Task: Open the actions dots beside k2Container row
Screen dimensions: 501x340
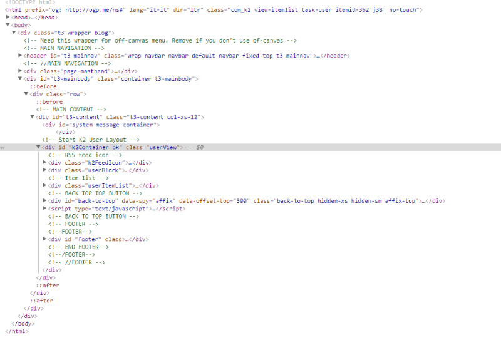Action: (x=3, y=148)
